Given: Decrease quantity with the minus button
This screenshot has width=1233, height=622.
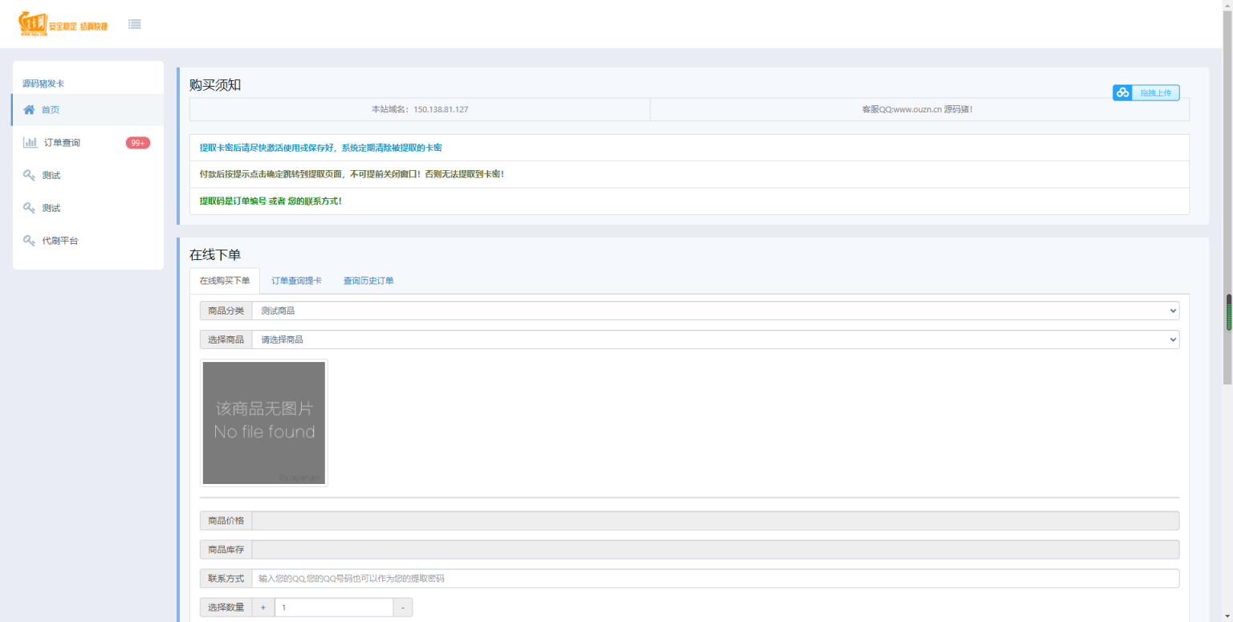Looking at the screenshot, I should [403, 608].
